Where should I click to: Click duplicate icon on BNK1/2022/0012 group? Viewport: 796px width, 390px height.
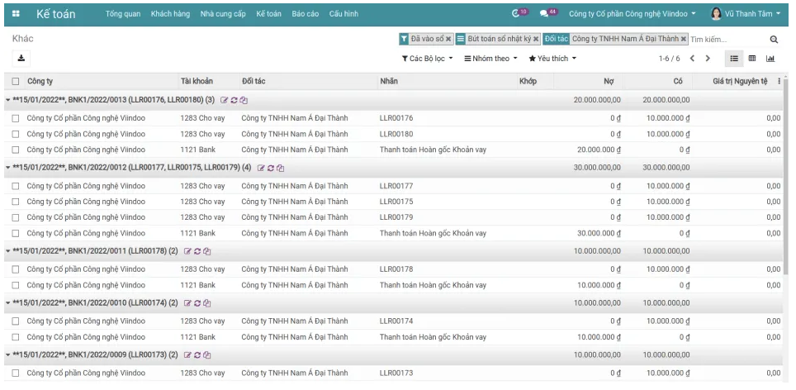click(x=281, y=168)
